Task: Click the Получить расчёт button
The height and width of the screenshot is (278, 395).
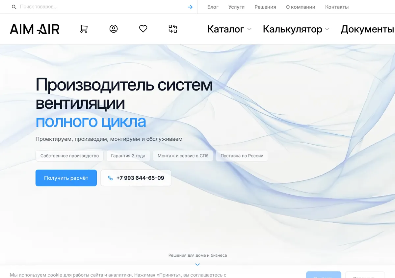Action: click(x=66, y=178)
